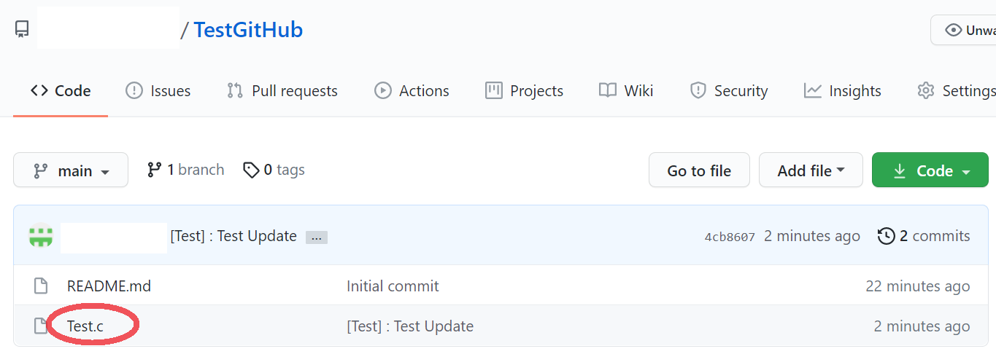Open the Test.c file

pos(85,326)
